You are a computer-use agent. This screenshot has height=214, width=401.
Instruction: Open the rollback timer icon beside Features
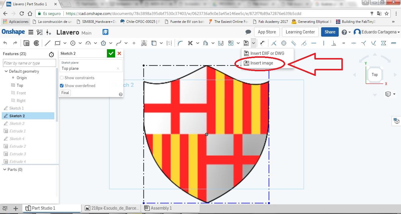coord(51,55)
